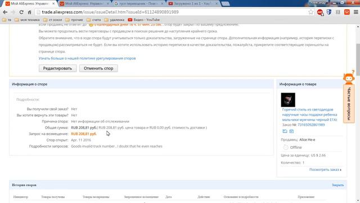Open order number 73165092861989 link
360x203 pixels.
(x=311, y=125)
